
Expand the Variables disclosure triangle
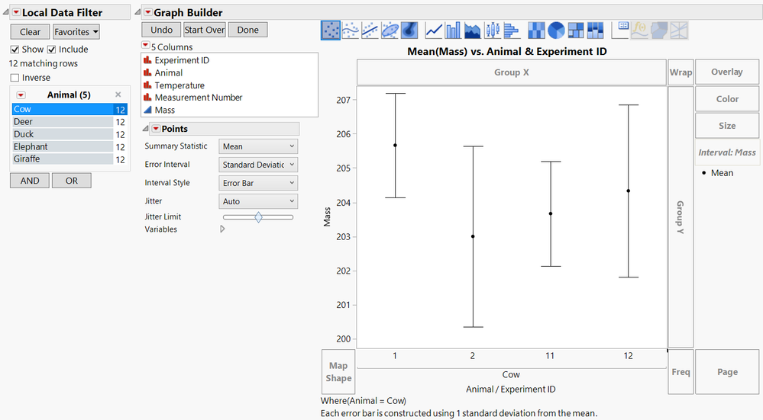[222, 229]
